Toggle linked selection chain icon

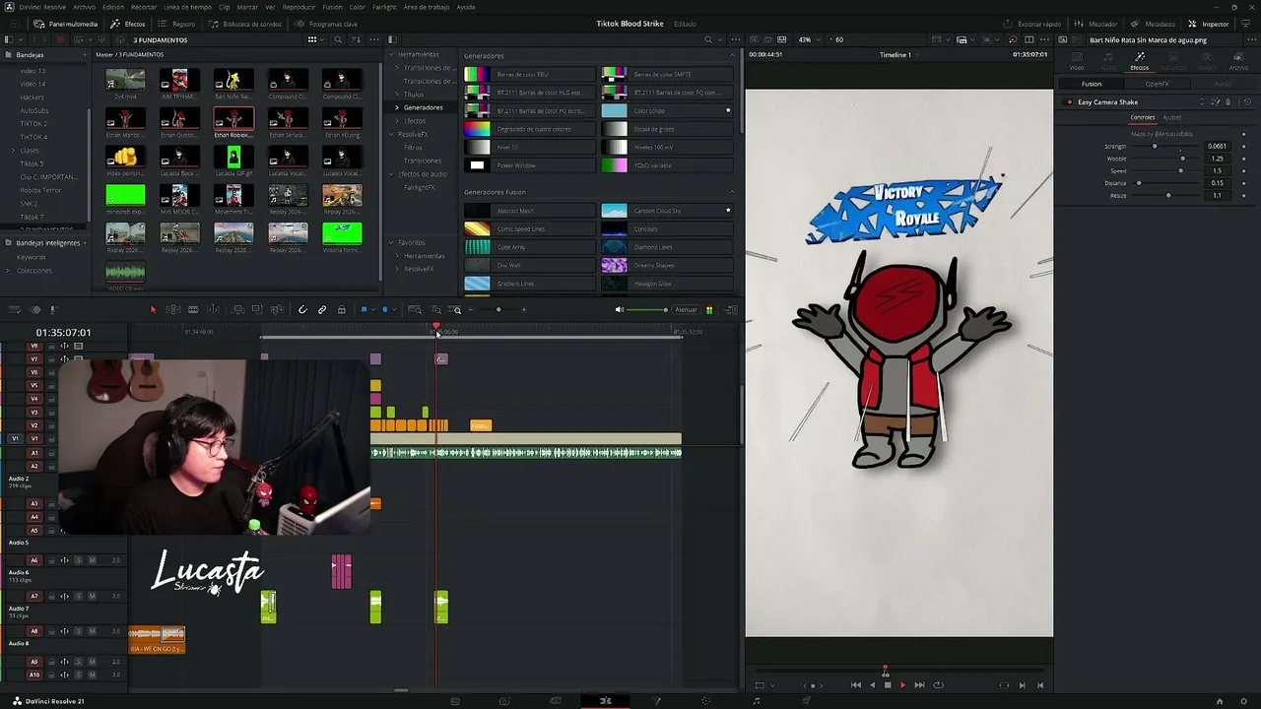pyautogui.click(x=322, y=310)
